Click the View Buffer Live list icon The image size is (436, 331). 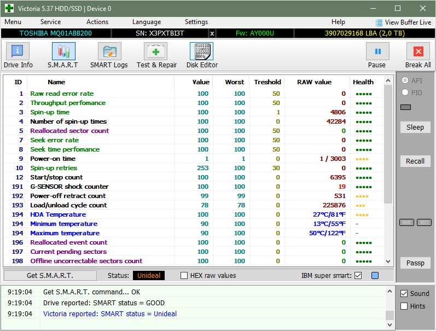[x=379, y=22]
